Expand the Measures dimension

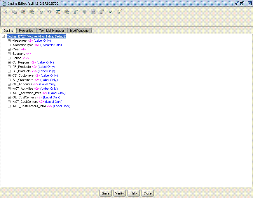[x=9, y=40]
